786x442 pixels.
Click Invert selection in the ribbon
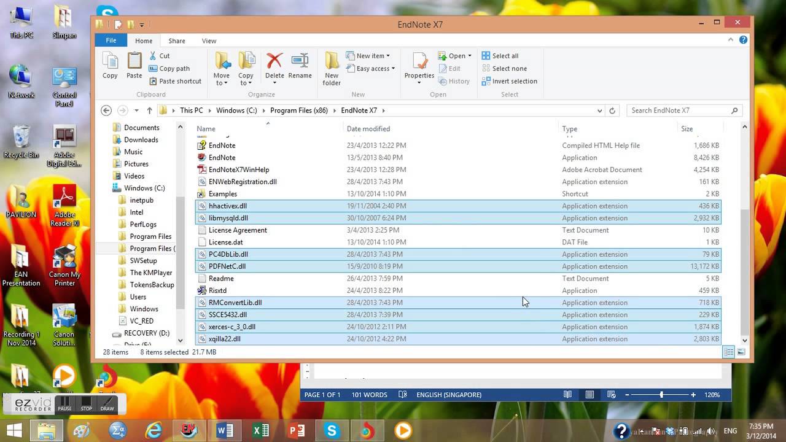tap(509, 81)
